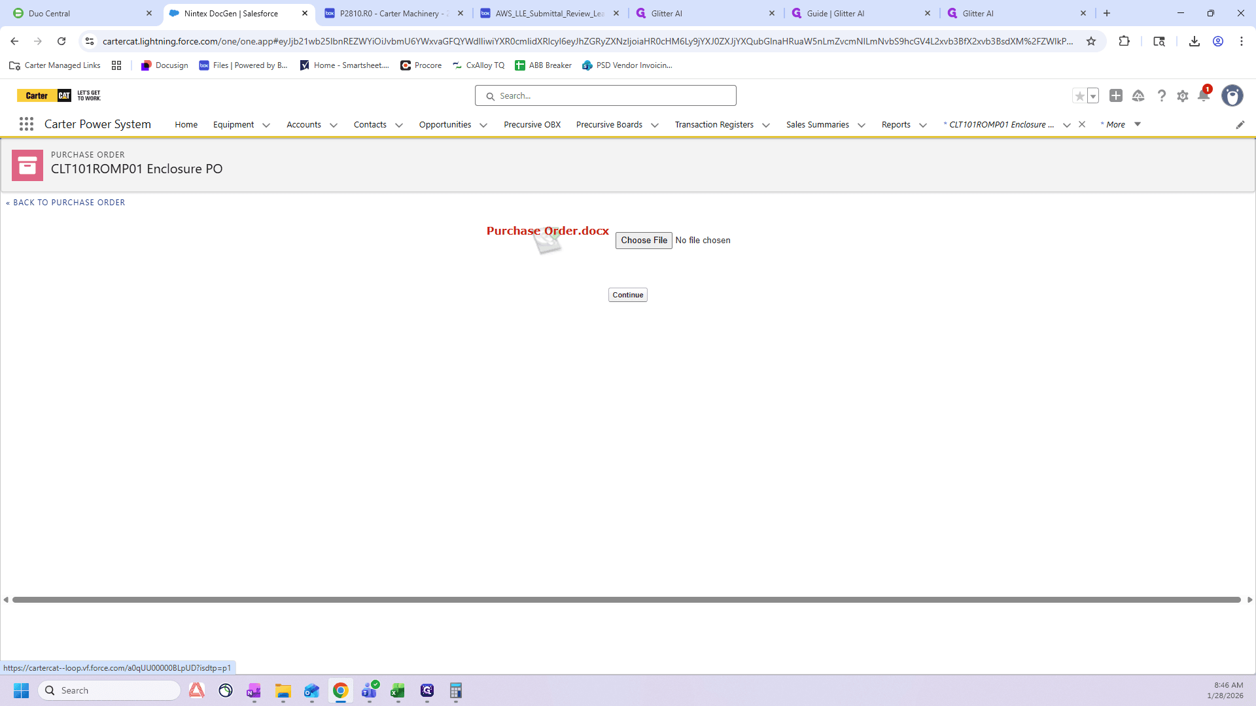Close the CLT101ROMP01 Enclosure nav tab
Image resolution: width=1256 pixels, height=706 pixels.
click(1082, 124)
